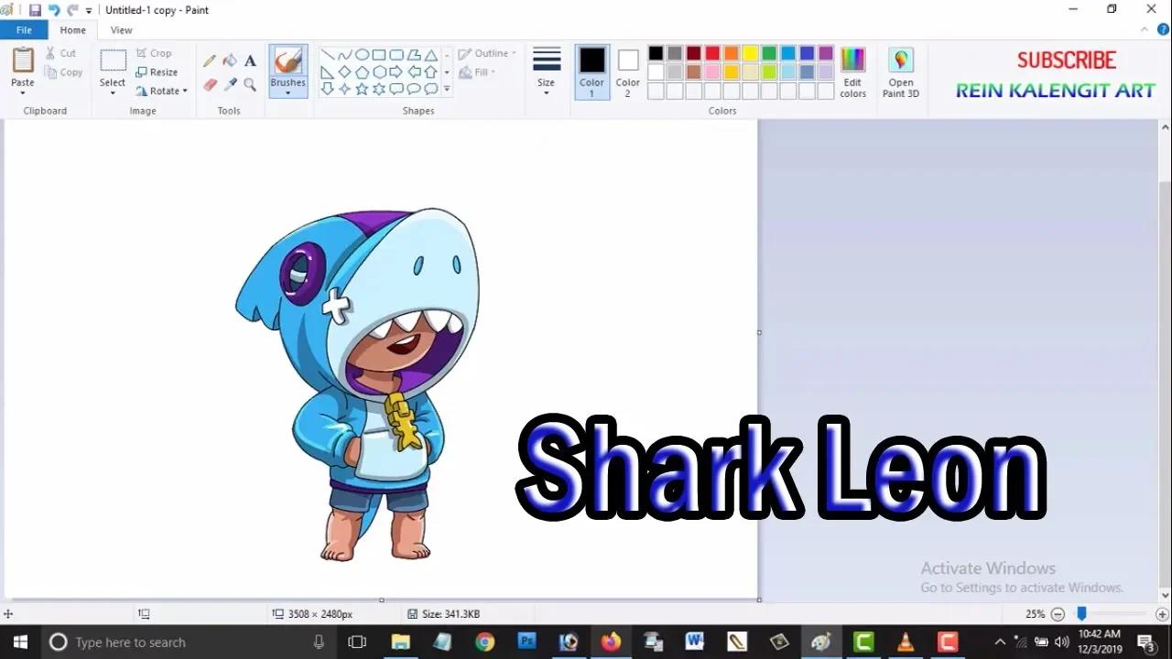
Task: Open Photoshop from the taskbar
Action: coord(526,642)
